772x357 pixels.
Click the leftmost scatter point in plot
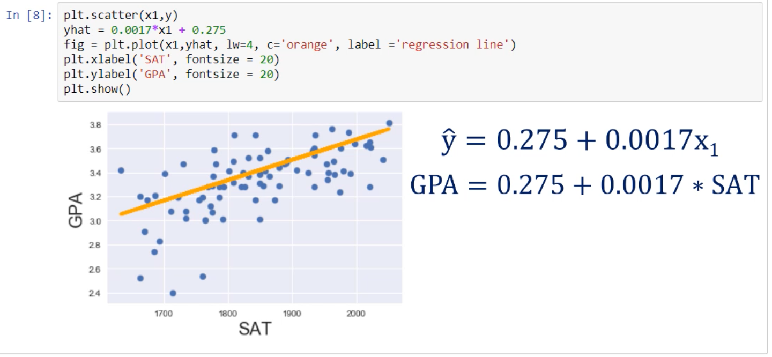click(121, 170)
